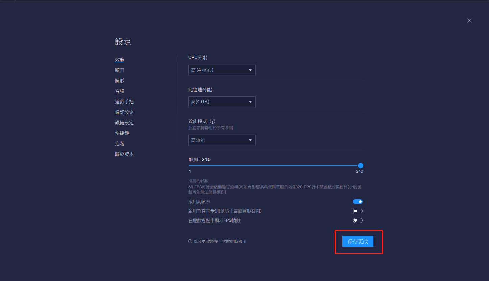The width and height of the screenshot is (489, 281).
Task: Select the 偏好設定 tab
Action: tap(124, 112)
